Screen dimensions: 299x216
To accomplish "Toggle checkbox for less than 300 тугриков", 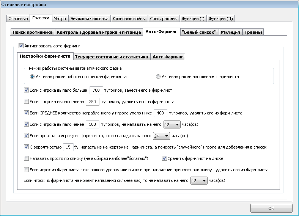I will pyautogui.click(x=26, y=124).
